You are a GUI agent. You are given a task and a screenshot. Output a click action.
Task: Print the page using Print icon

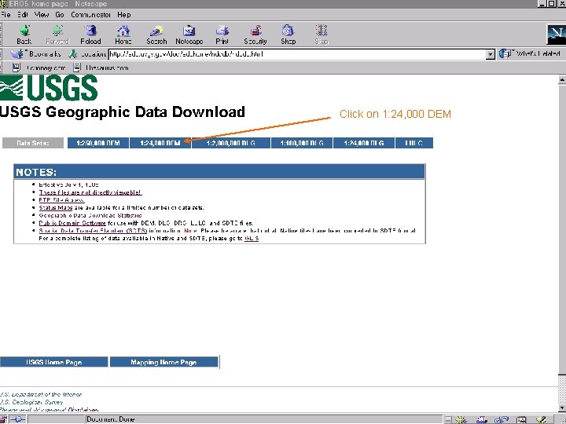tap(222, 31)
